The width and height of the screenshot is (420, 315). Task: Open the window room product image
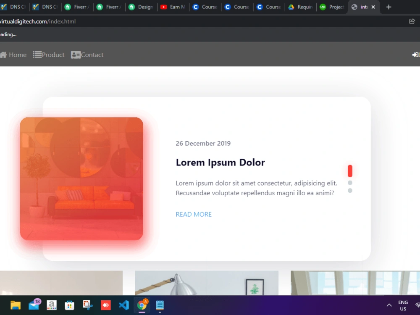[355, 283]
